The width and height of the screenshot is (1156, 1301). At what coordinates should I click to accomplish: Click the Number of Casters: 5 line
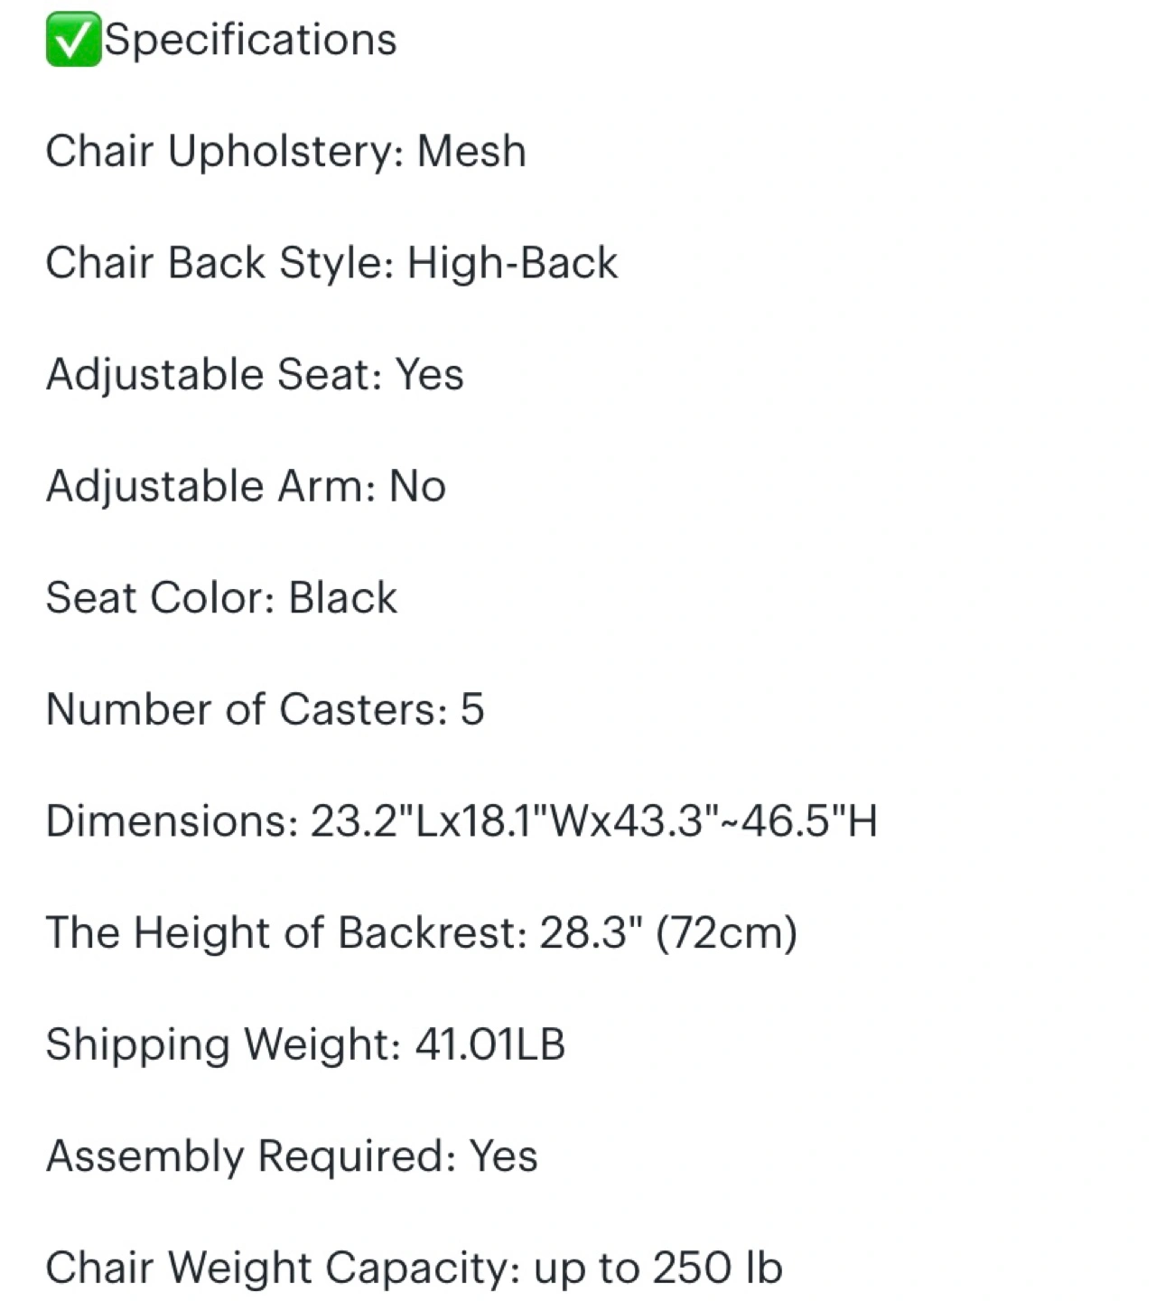[x=265, y=709]
